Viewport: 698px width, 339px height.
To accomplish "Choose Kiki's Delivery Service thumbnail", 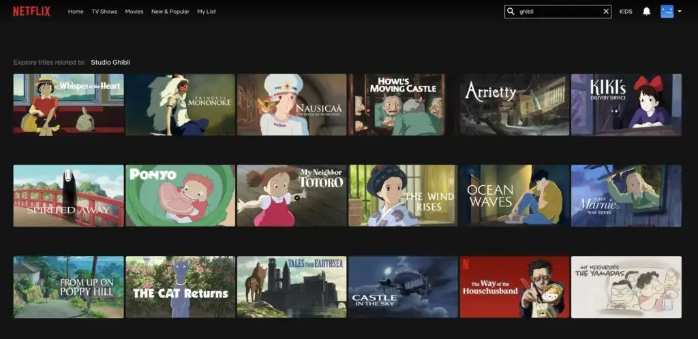I will (626, 105).
